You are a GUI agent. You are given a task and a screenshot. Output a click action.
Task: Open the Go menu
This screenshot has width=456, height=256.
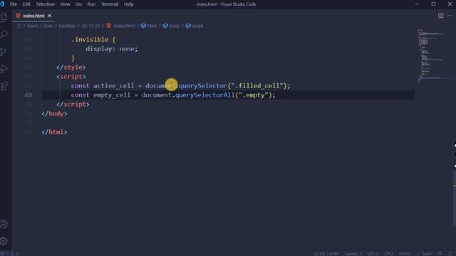click(78, 4)
